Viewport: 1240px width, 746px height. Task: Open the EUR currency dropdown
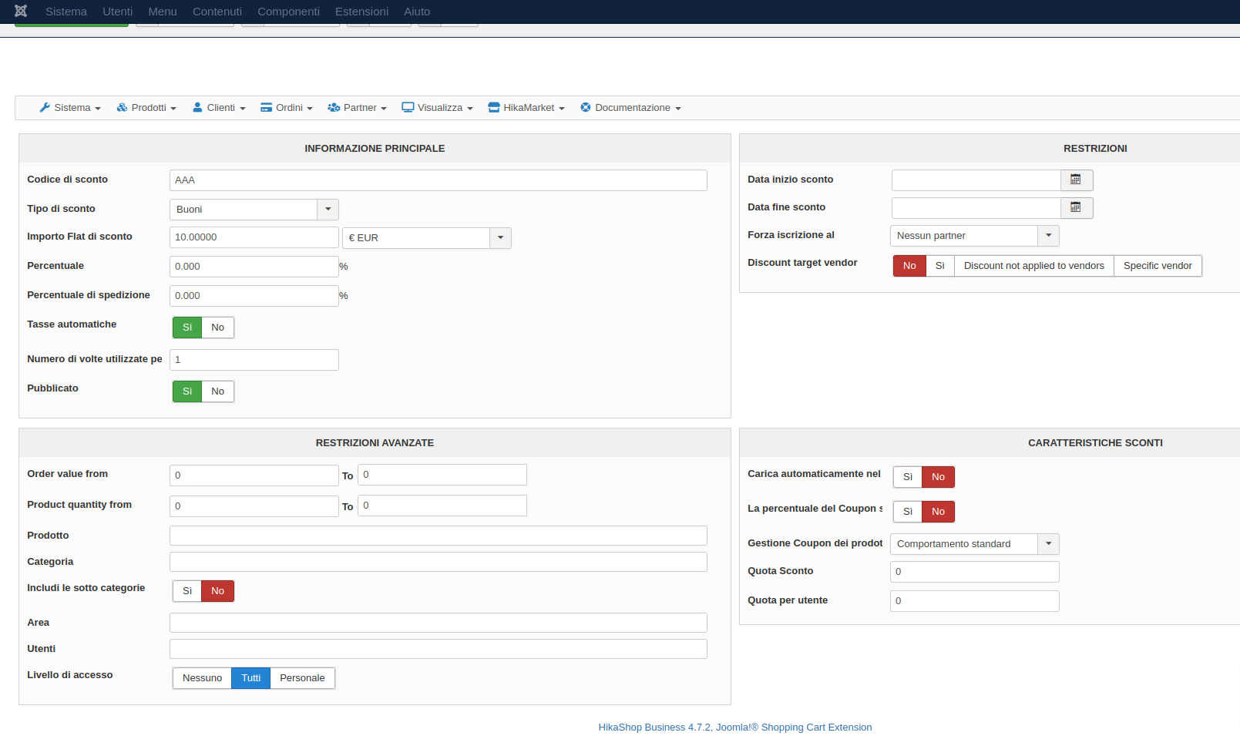(x=500, y=238)
